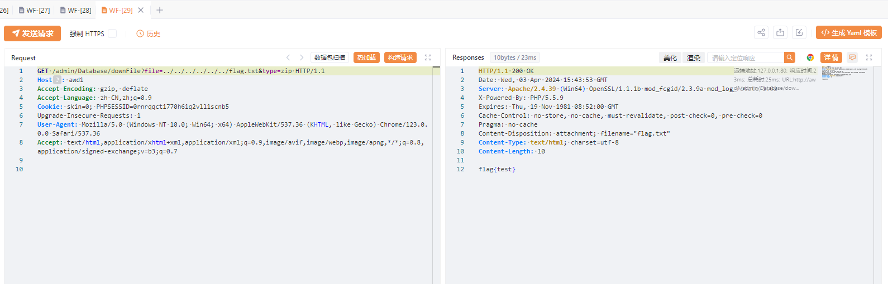888x284 pixels.
Task: Click the Accept-Language header line
Action: pyautogui.click(x=94, y=98)
